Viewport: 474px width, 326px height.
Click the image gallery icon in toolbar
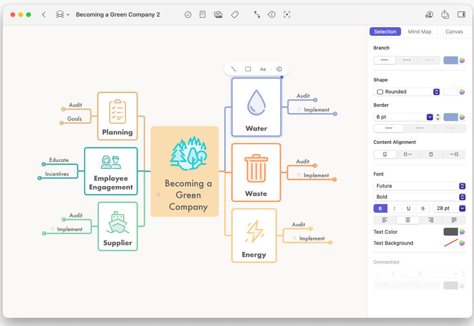point(218,14)
